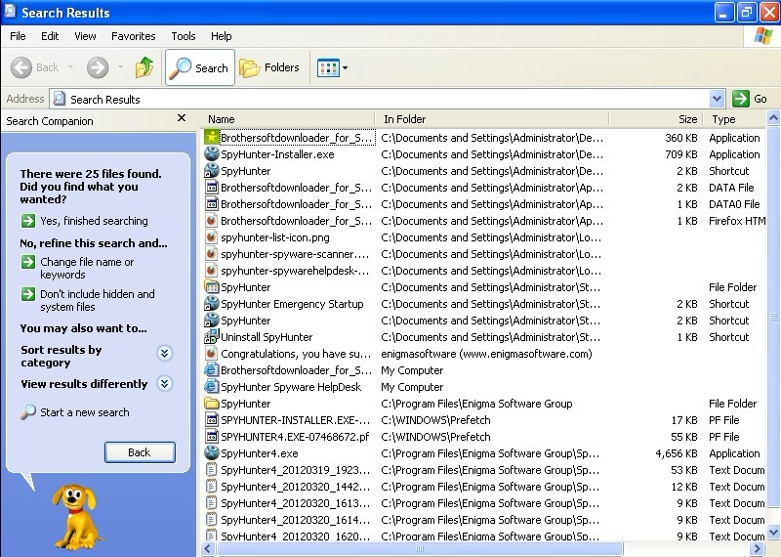Image resolution: width=781 pixels, height=557 pixels.
Task: Show the Folders pane
Action: pyautogui.click(x=269, y=67)
